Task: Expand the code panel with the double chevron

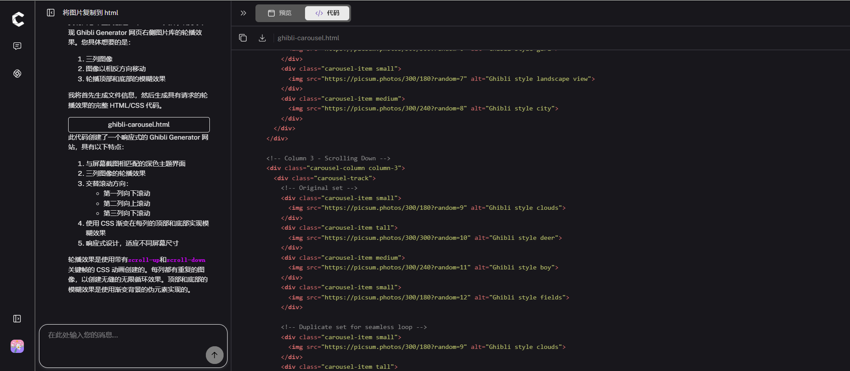Action: [x=243, y=13]
